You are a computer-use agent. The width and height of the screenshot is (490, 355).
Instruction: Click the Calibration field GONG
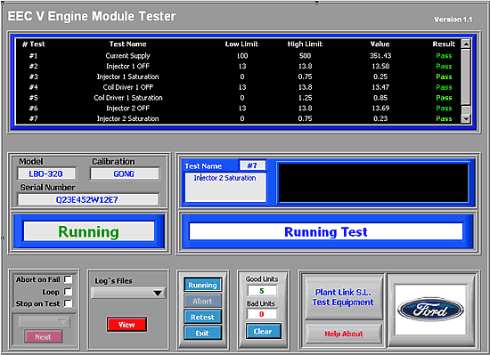coord(124,173)
